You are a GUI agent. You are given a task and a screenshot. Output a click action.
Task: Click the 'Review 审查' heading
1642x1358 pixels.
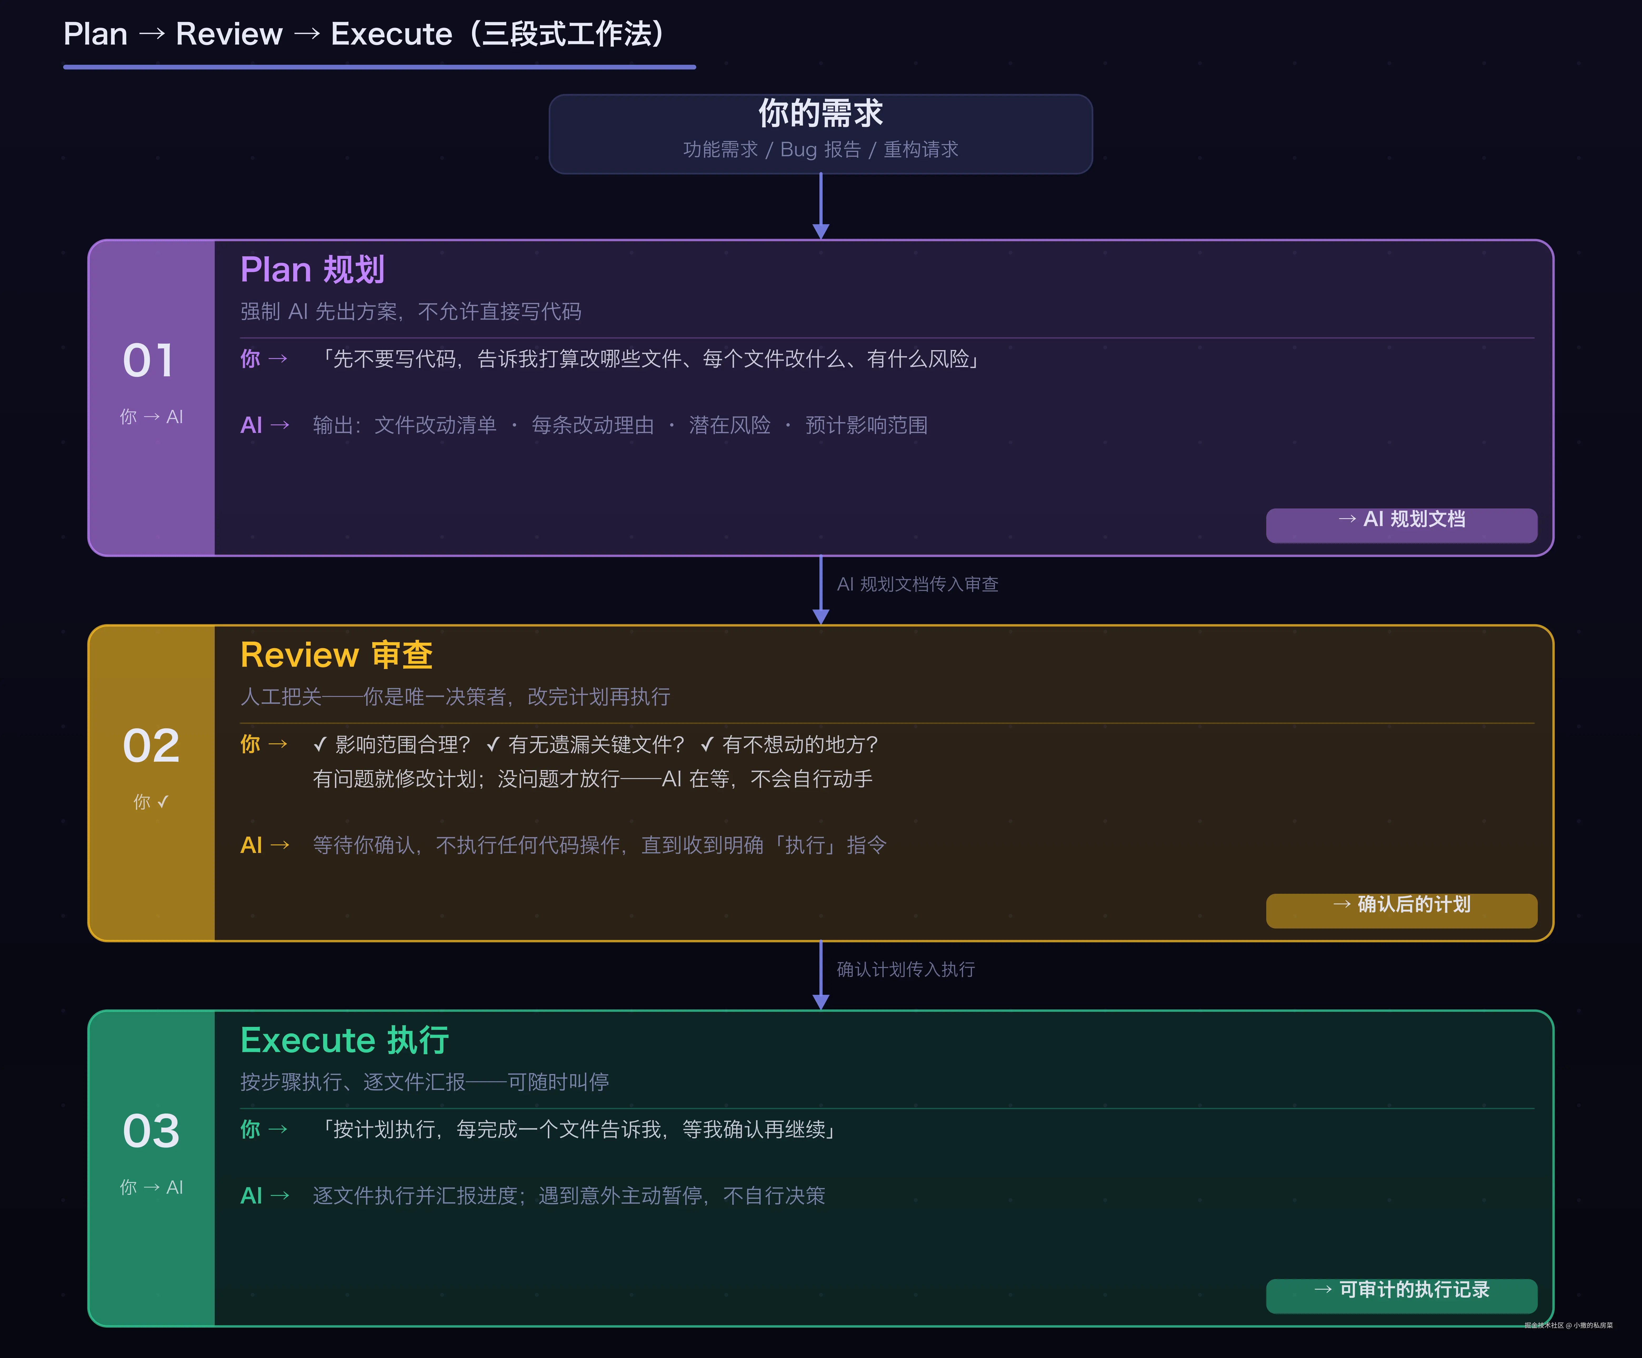tap(336, 655)
